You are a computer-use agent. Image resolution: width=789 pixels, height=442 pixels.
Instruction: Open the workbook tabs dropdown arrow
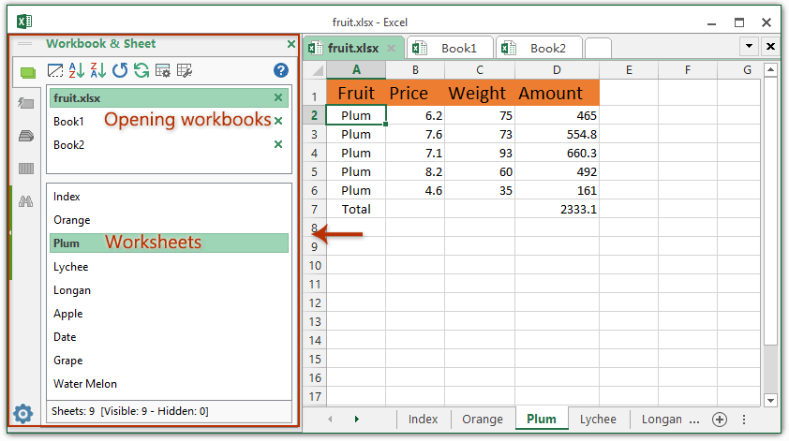[x=749, y=47]
